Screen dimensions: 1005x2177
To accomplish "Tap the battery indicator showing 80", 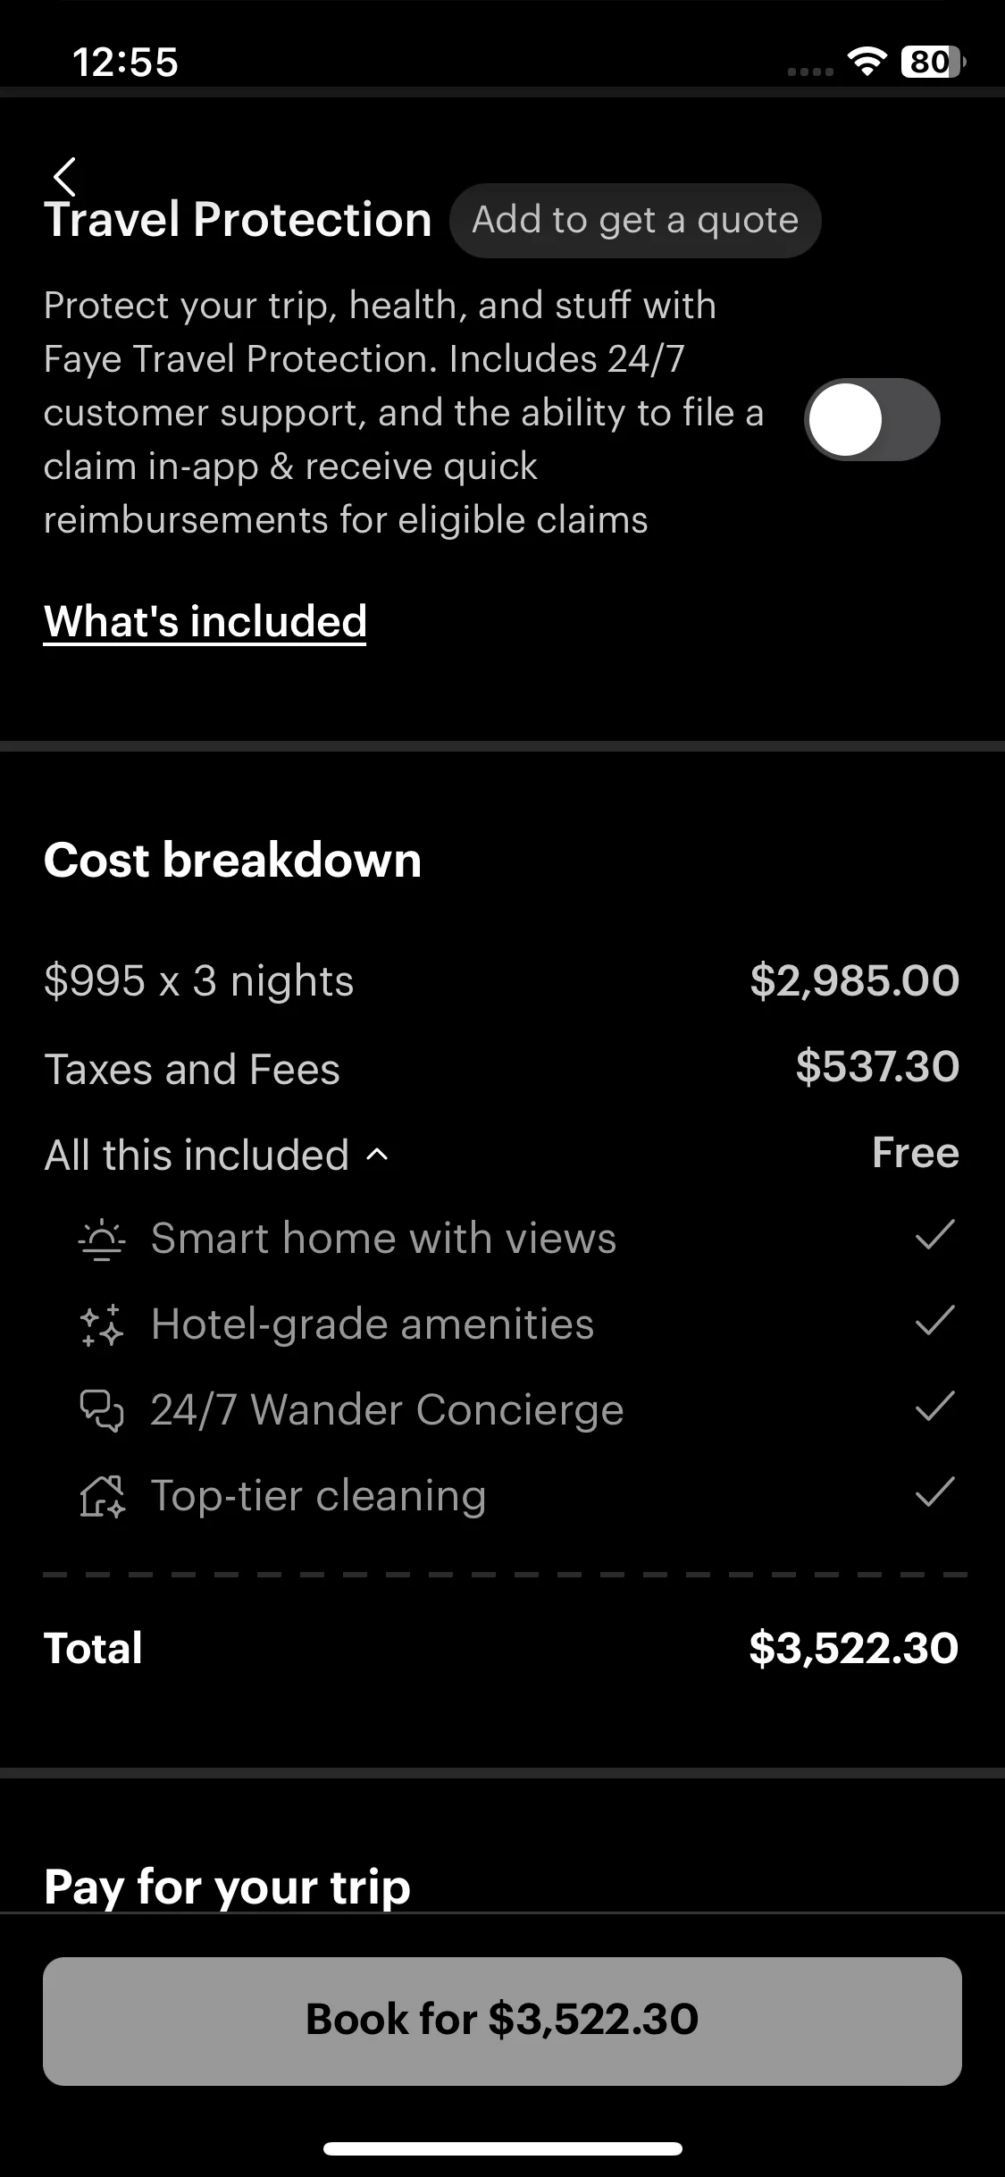I will coord(933,62).
